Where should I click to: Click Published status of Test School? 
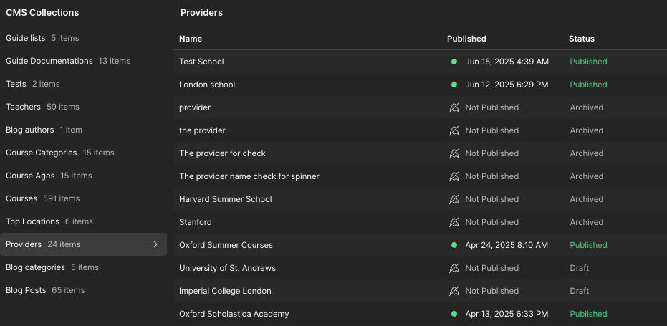point(589,62)
